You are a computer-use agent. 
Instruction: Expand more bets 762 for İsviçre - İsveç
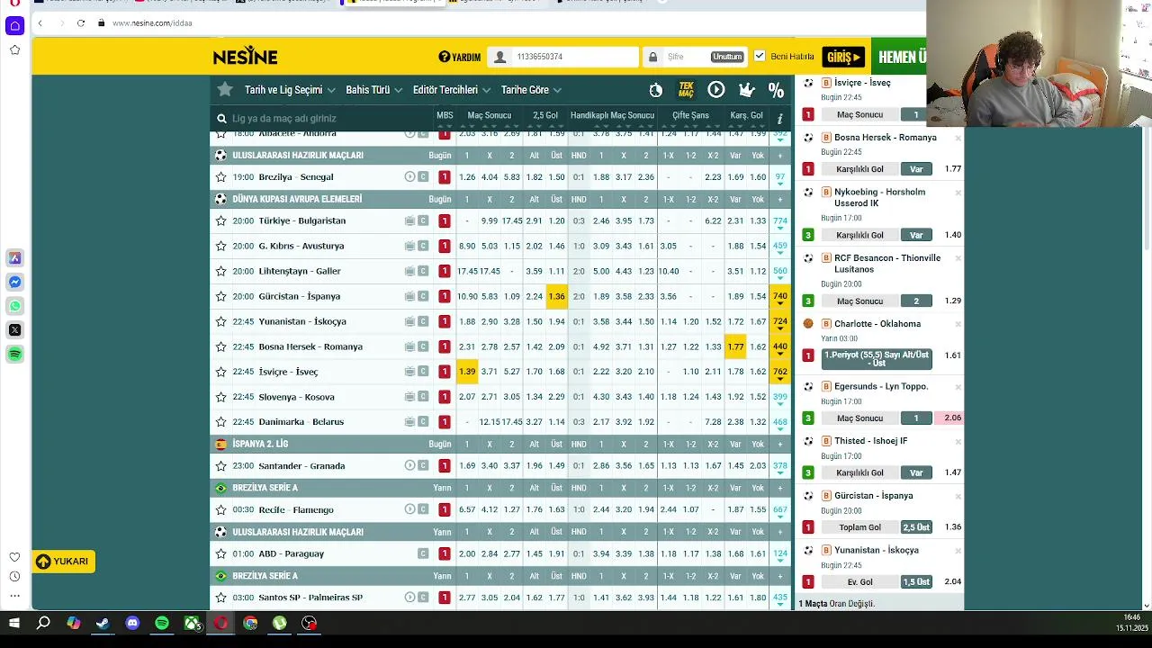point(780,373)
